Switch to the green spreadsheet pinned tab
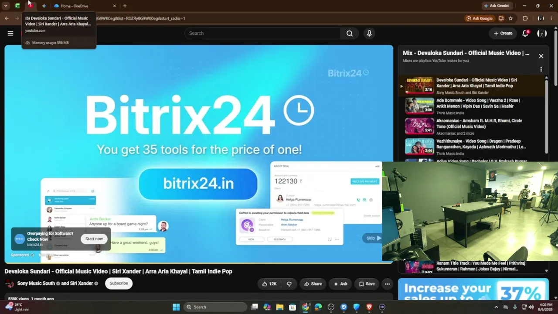This screenshot has width=558, height=314. (17, 6)
